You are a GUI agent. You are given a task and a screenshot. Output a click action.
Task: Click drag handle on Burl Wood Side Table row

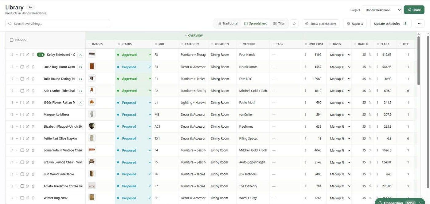[12, 174]
